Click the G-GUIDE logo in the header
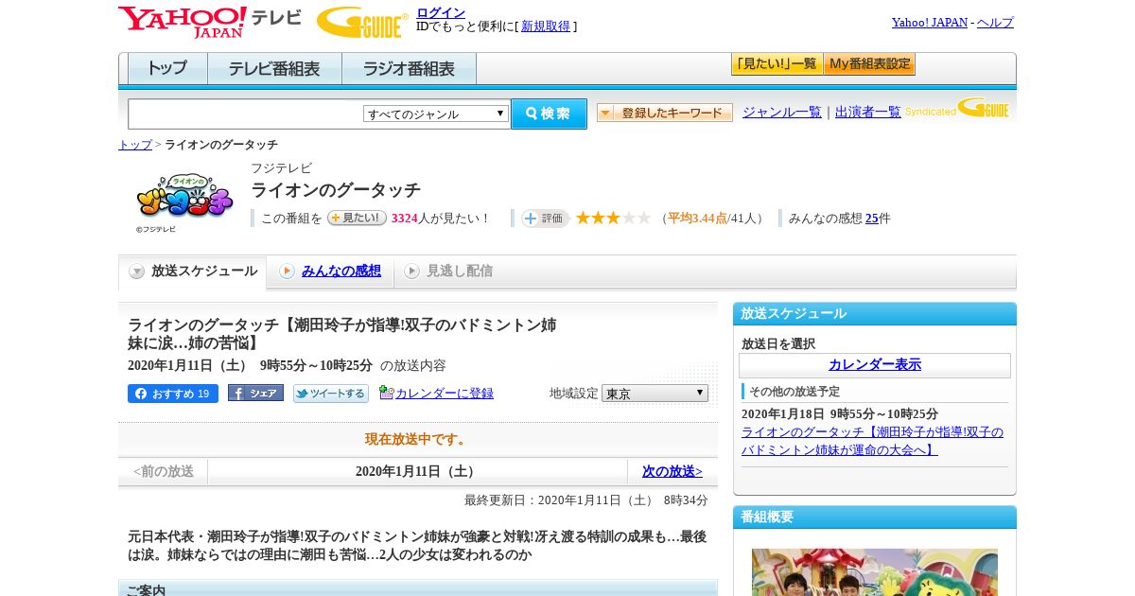The image size is (1135, 596). coord(362,22)
